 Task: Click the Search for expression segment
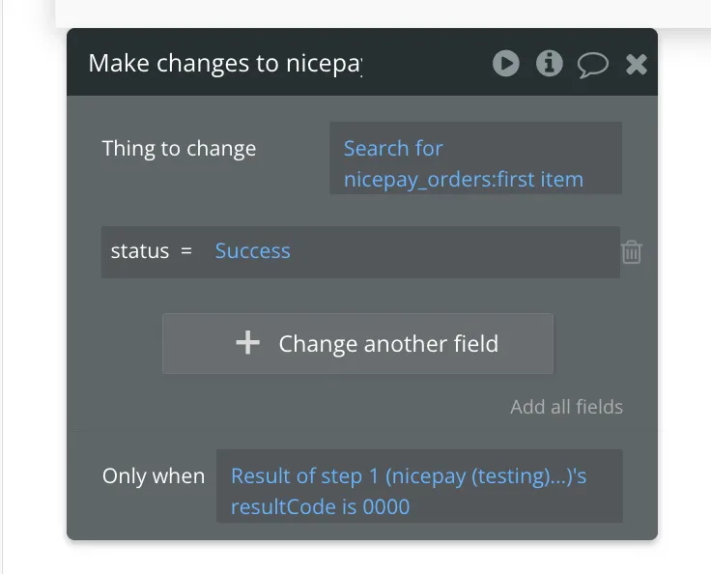coord(393,149)
